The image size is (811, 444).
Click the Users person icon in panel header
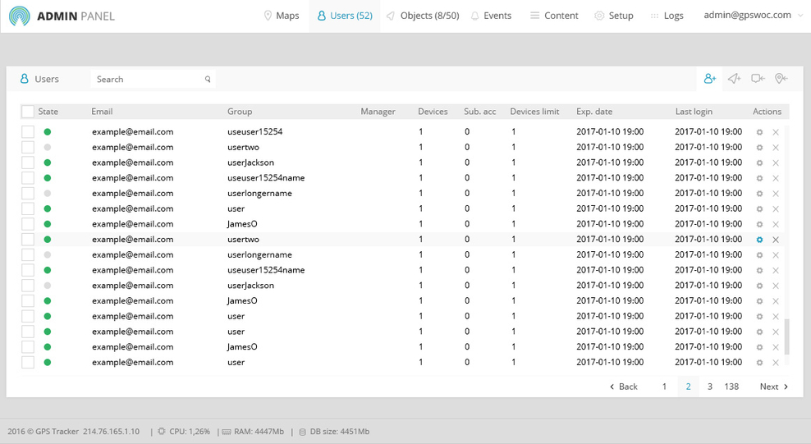25,79
